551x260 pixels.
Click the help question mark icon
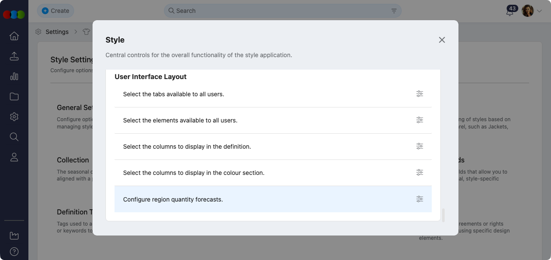14,251
